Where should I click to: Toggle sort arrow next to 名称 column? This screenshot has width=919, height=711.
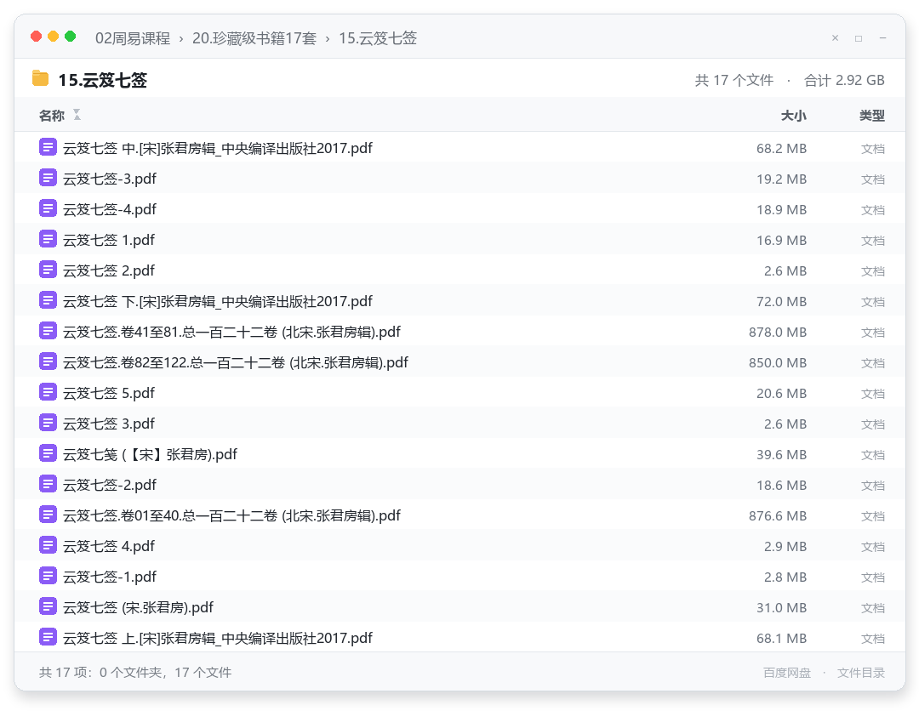pos(77,115)
